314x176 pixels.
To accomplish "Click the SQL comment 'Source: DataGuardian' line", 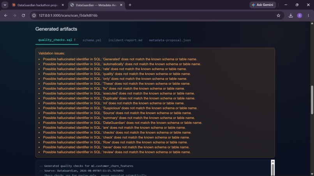I will 81,171.
